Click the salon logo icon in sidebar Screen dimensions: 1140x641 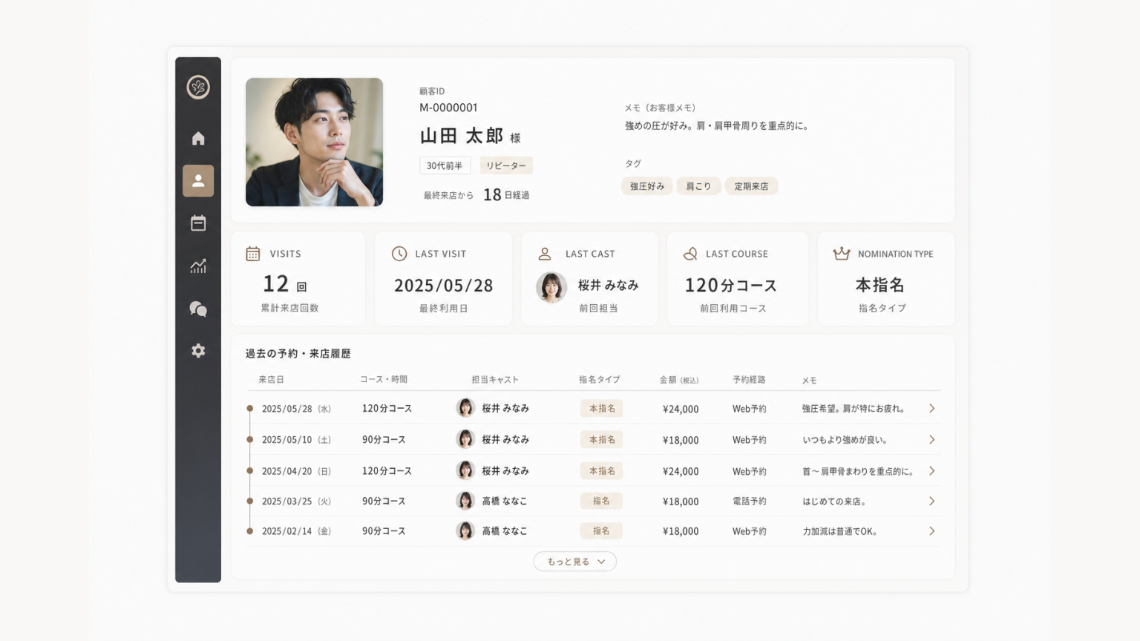tap(198, 88)
